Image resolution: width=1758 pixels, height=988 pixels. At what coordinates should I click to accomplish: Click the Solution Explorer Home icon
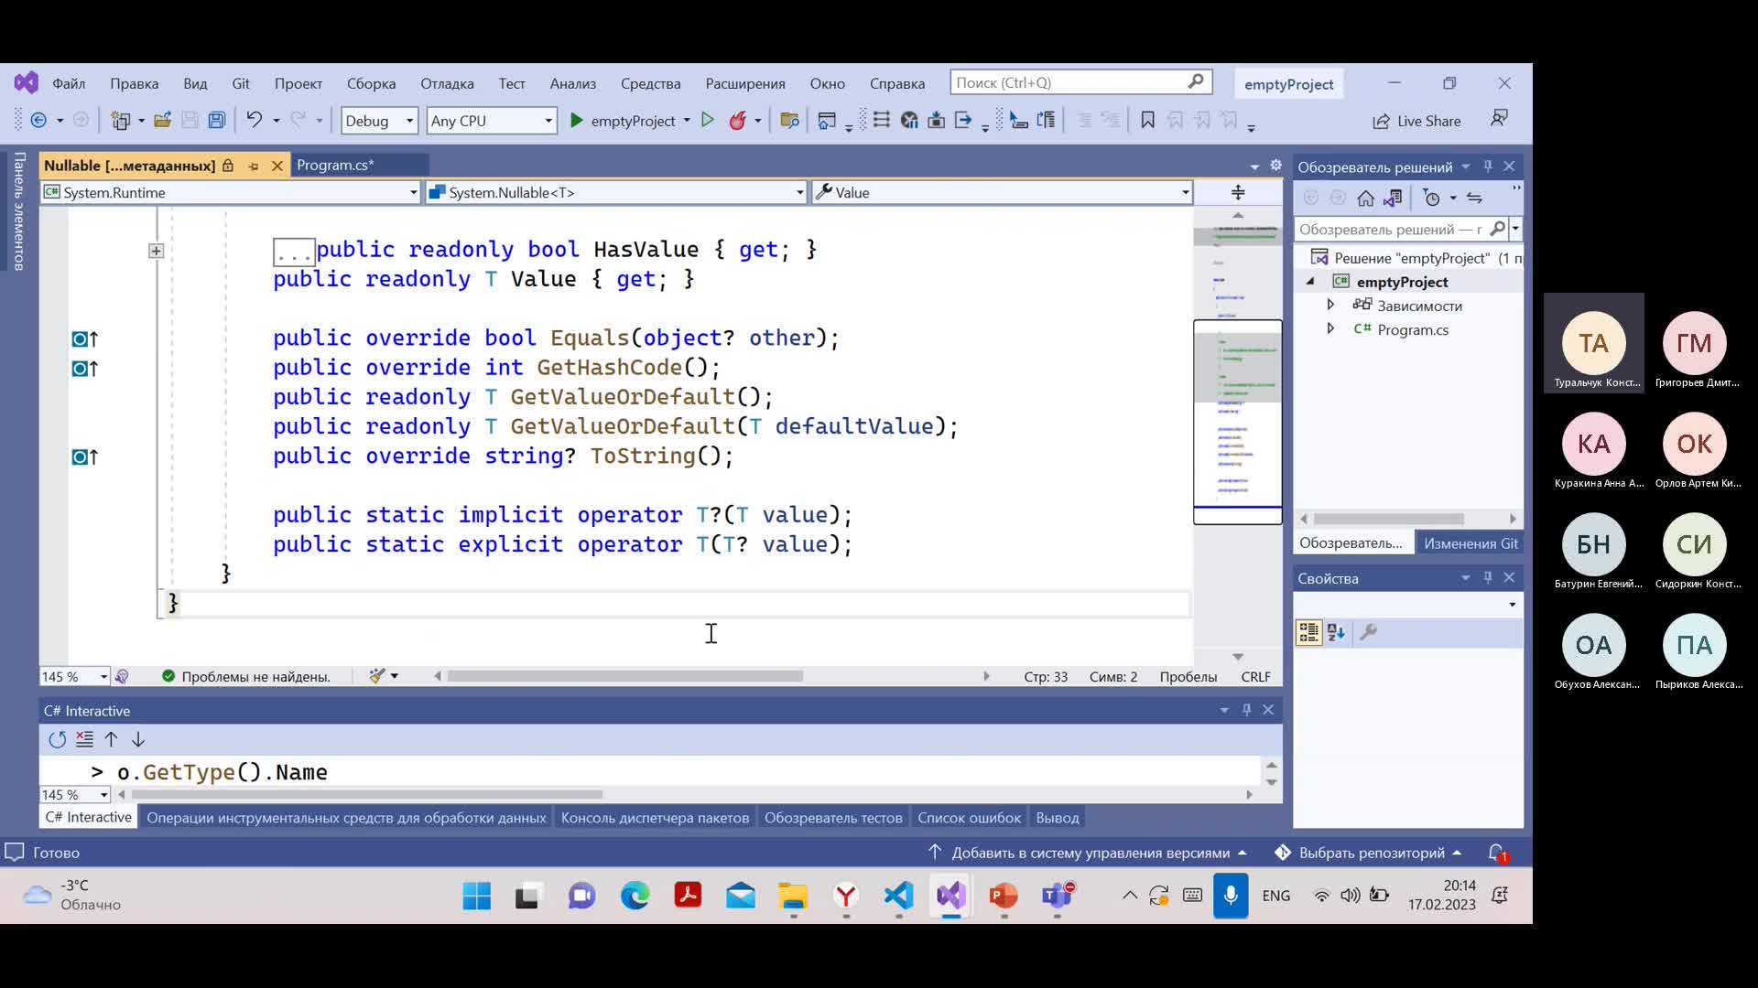tap(1365, 199)
